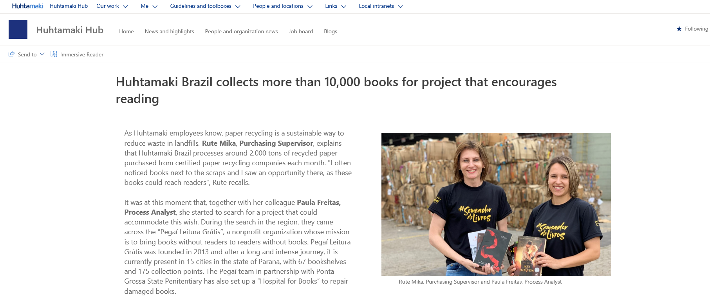Toggle Following status for this site
This screenshot has width=710, height=302.
pos(692,29)
